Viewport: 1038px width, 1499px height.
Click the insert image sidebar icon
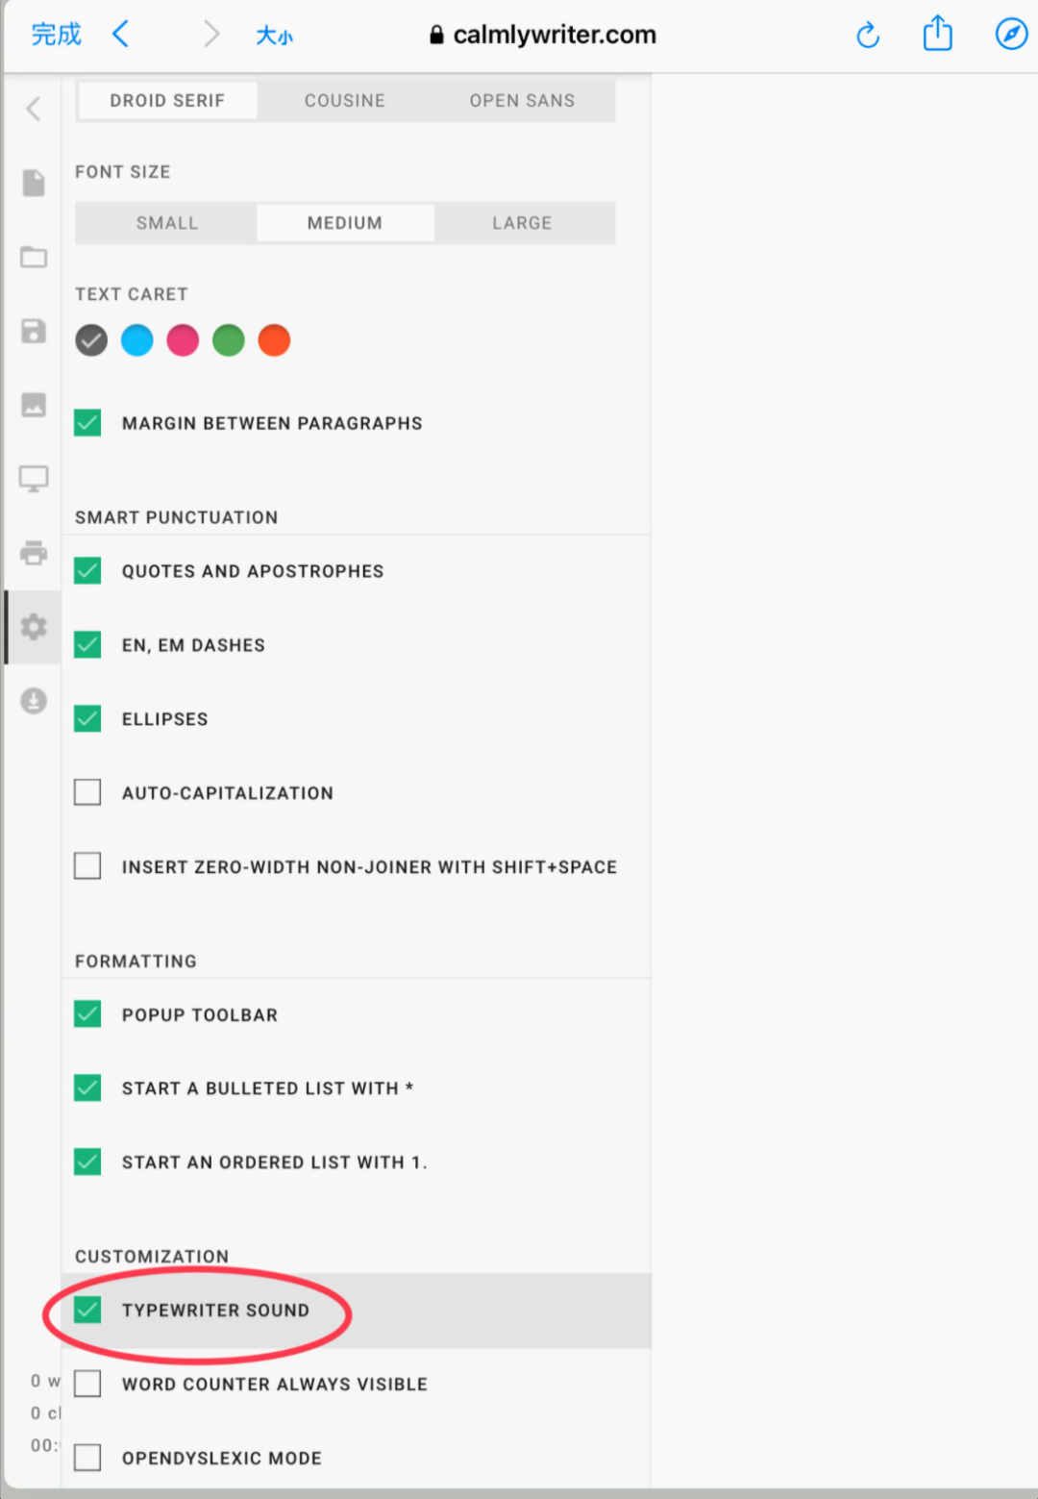coord(34,405)
